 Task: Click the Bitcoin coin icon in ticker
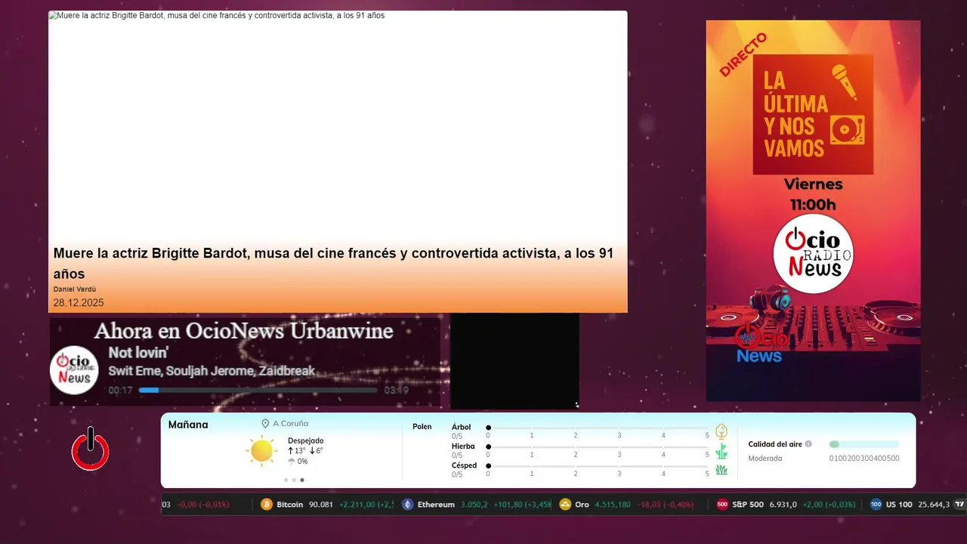pos(267,505)
